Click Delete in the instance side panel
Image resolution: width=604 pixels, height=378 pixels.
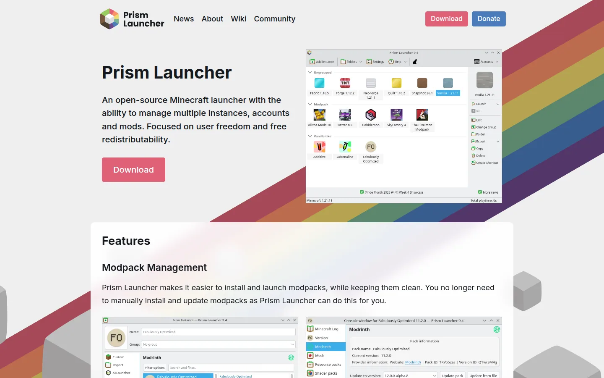[479, 156]
